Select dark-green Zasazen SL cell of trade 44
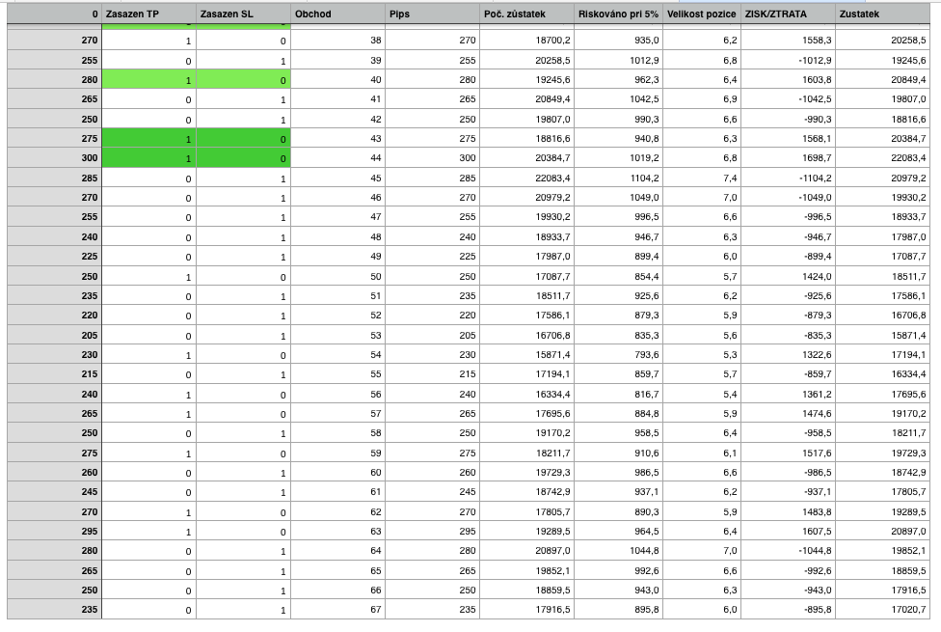Image resolution: width=941 pixels, height=632 pixels. pos(243,158)
